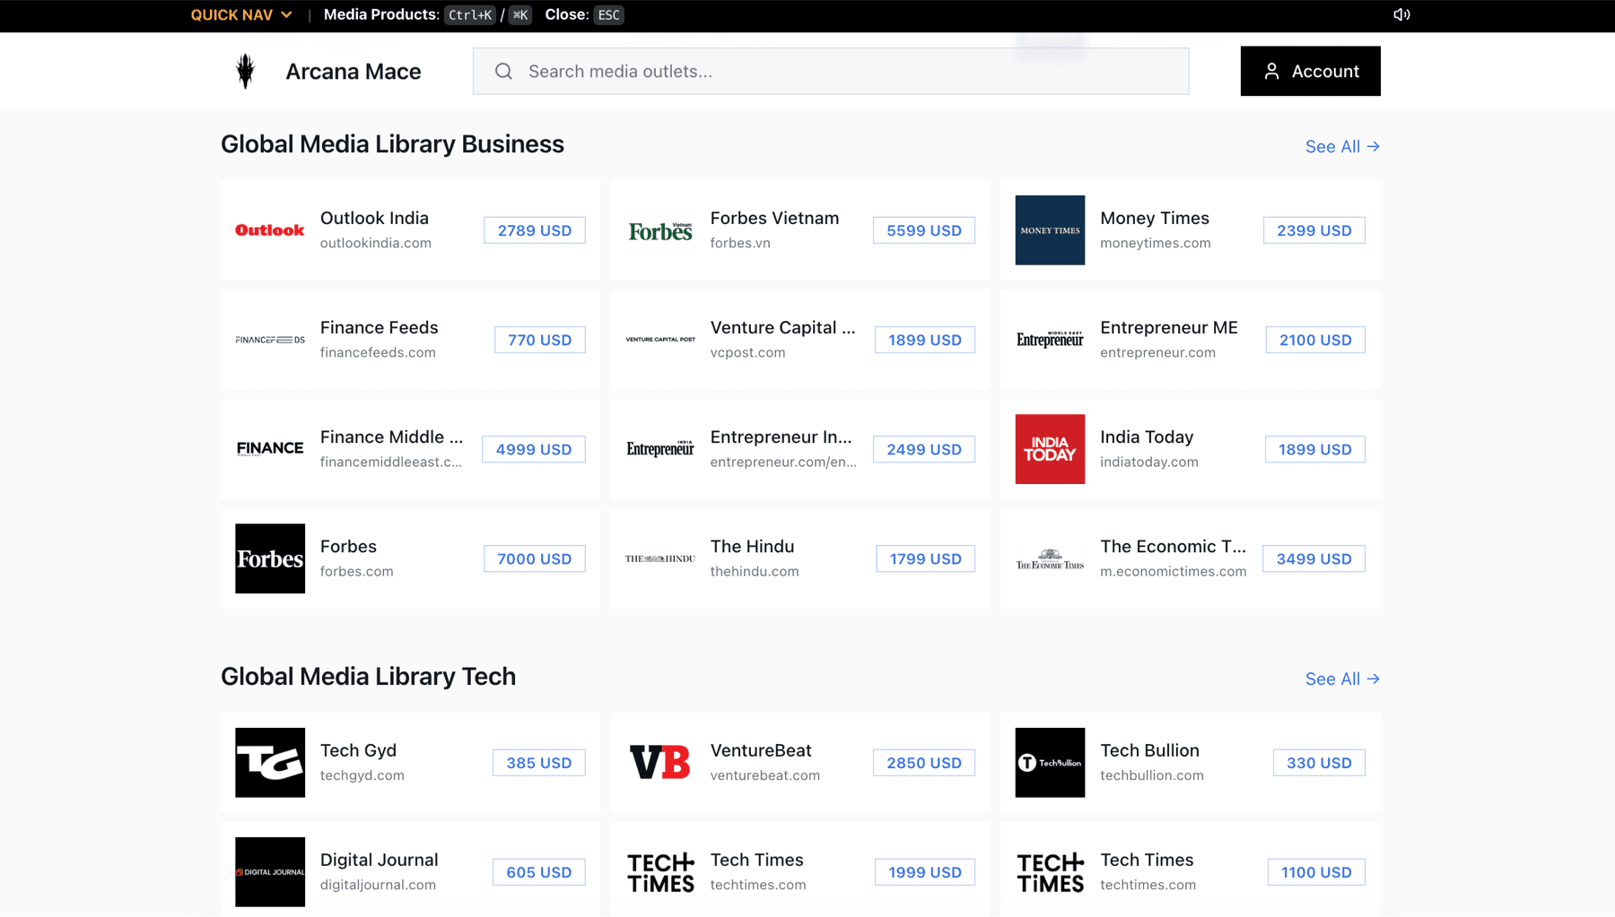1615x917 pixels.
Task: Select the 605 USD price button
Action: 539,872
